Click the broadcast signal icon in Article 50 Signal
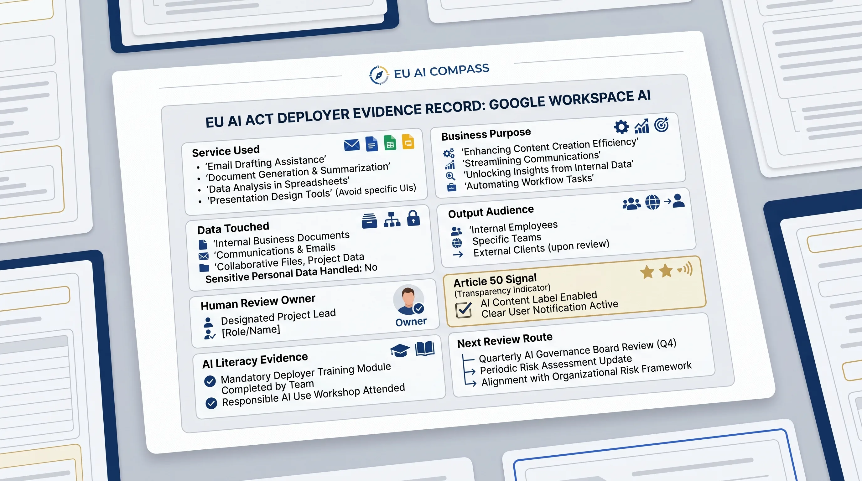This screenshot has width=862, height=481. 685,269
